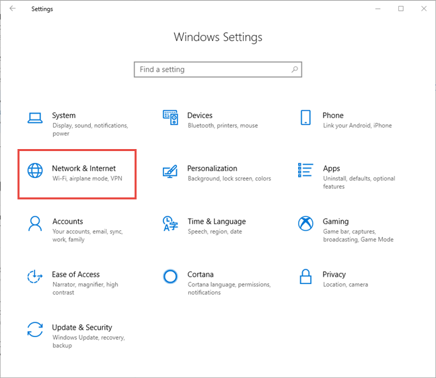Select the Ease of Access icon

[35, 277]
